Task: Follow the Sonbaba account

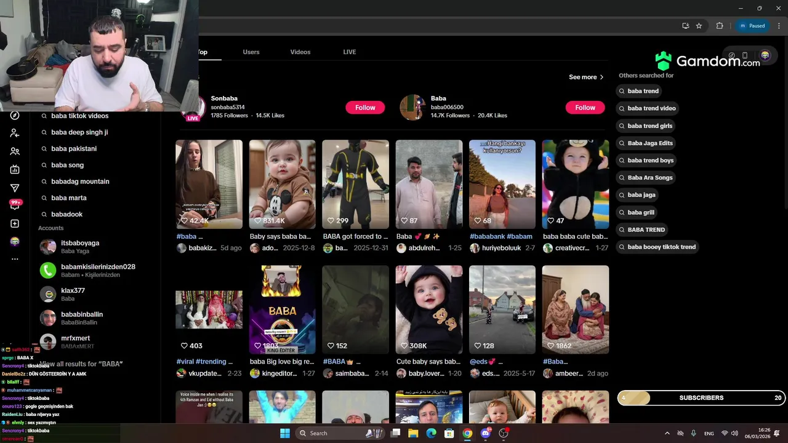Action: point(365,108)
